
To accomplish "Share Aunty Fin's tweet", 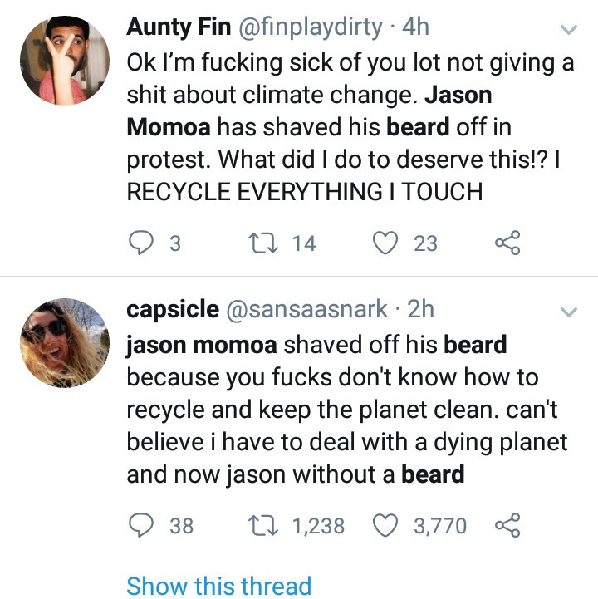I will pos(507,243).
